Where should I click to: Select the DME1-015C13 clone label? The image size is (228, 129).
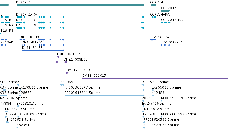(x=78, y=70)
